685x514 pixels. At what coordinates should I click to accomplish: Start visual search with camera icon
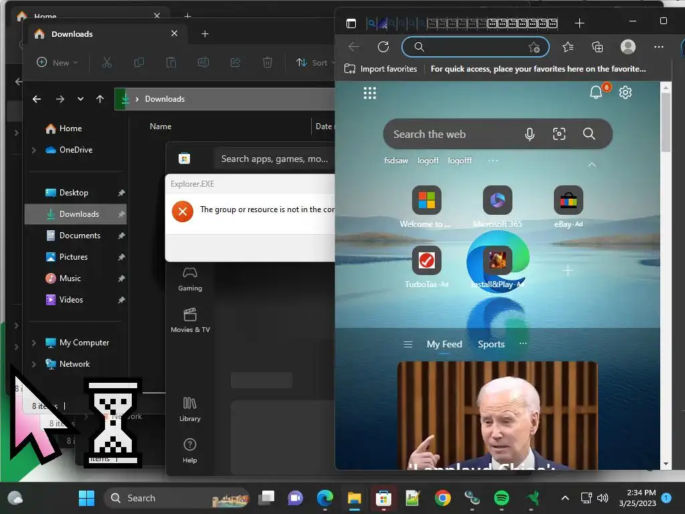click(559, 134)
